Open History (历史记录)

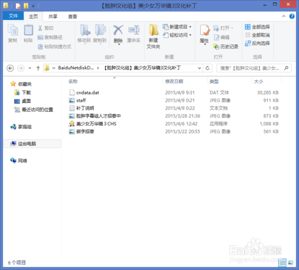pos(225,47)
